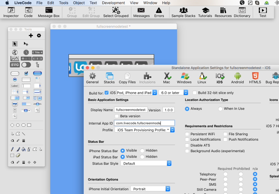The width and height of the screenshot is (279, 194).
Task: Pick the radio button control in Tools
Action: 15,79
